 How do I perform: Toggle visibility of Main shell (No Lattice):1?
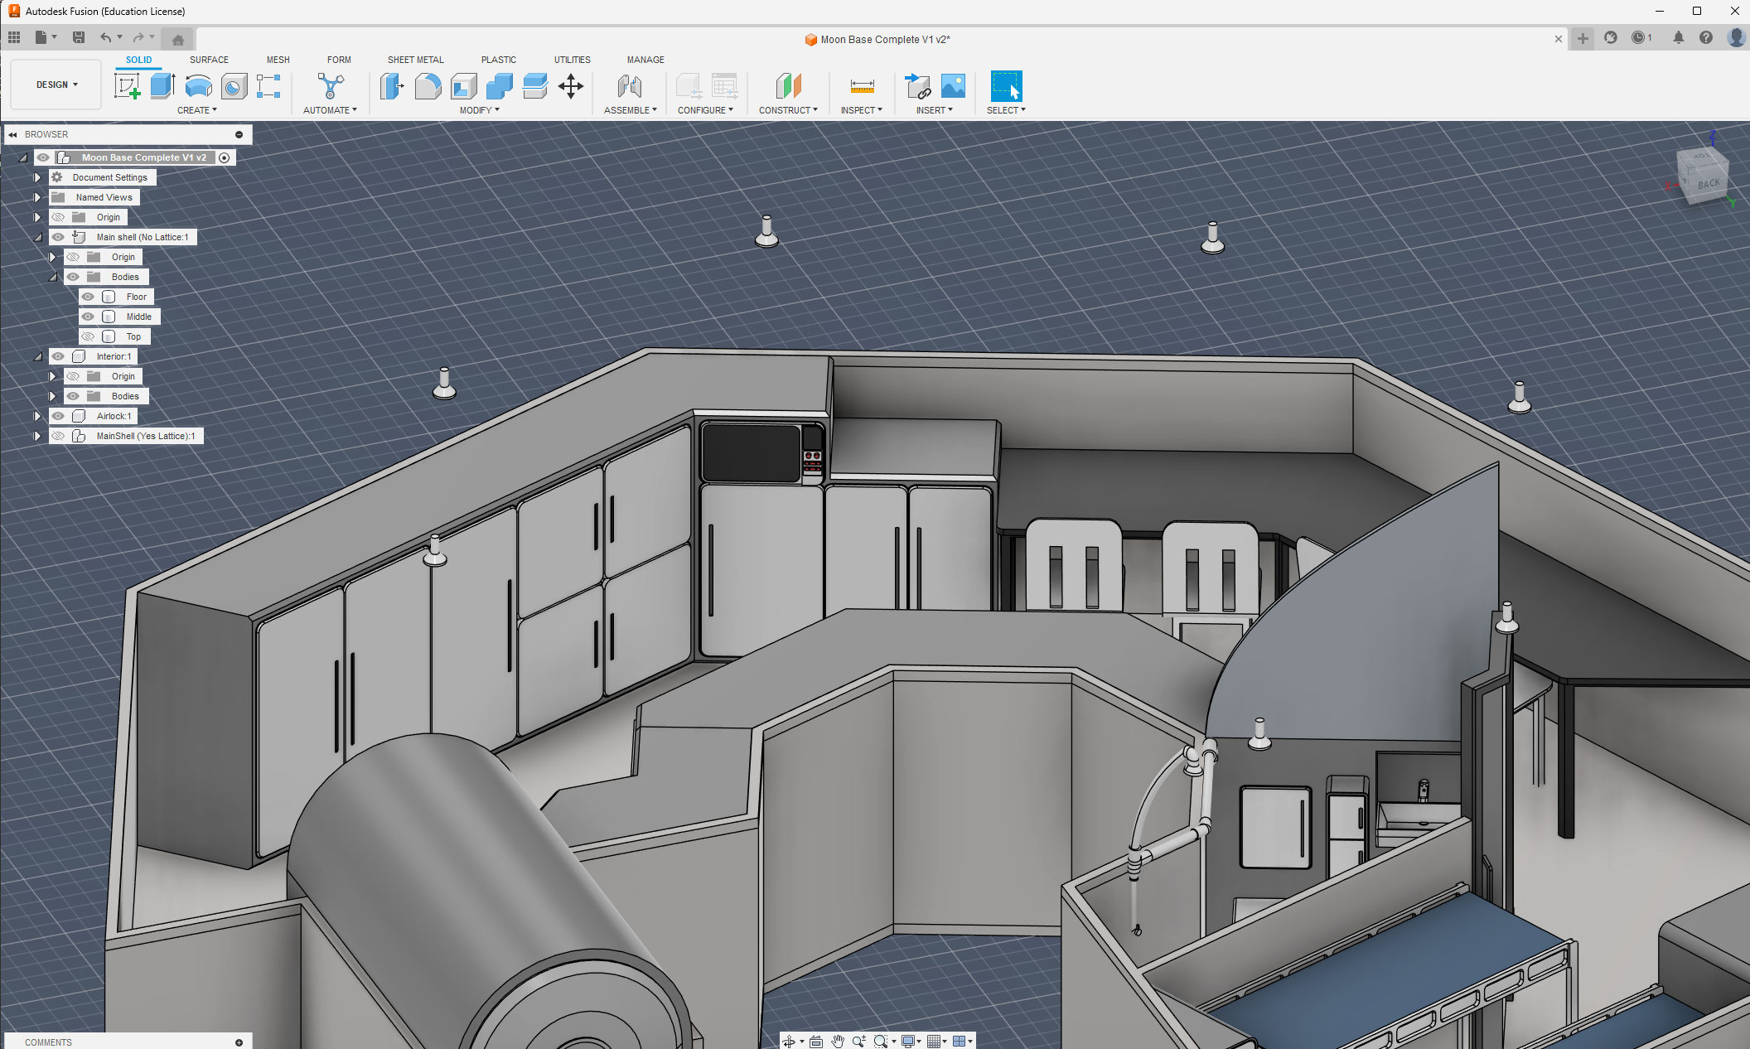[58, 237]
